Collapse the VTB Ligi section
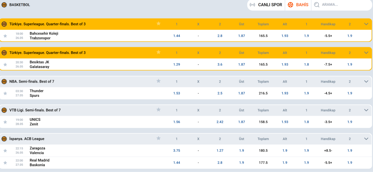Screen dimensions: 373x172 366,110
